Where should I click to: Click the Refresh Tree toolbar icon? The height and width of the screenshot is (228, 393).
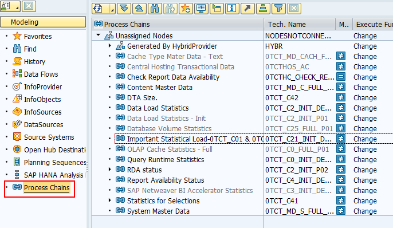[98, 9]
